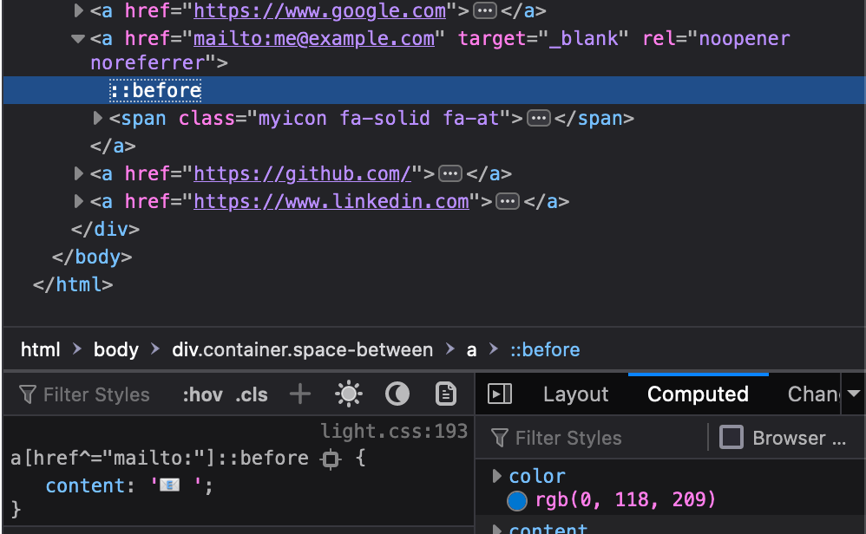Show collapsed children of github.com anchor
Viewport: 866px width, 534px height.
pos(450,173)
